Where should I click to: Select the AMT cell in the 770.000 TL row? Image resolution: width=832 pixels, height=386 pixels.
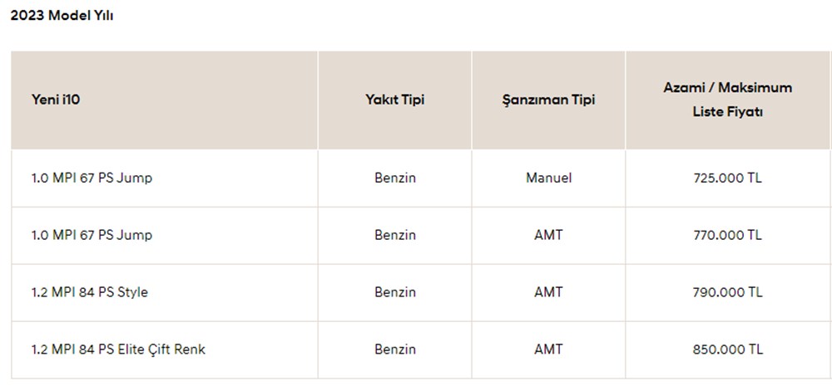[548, 235]
